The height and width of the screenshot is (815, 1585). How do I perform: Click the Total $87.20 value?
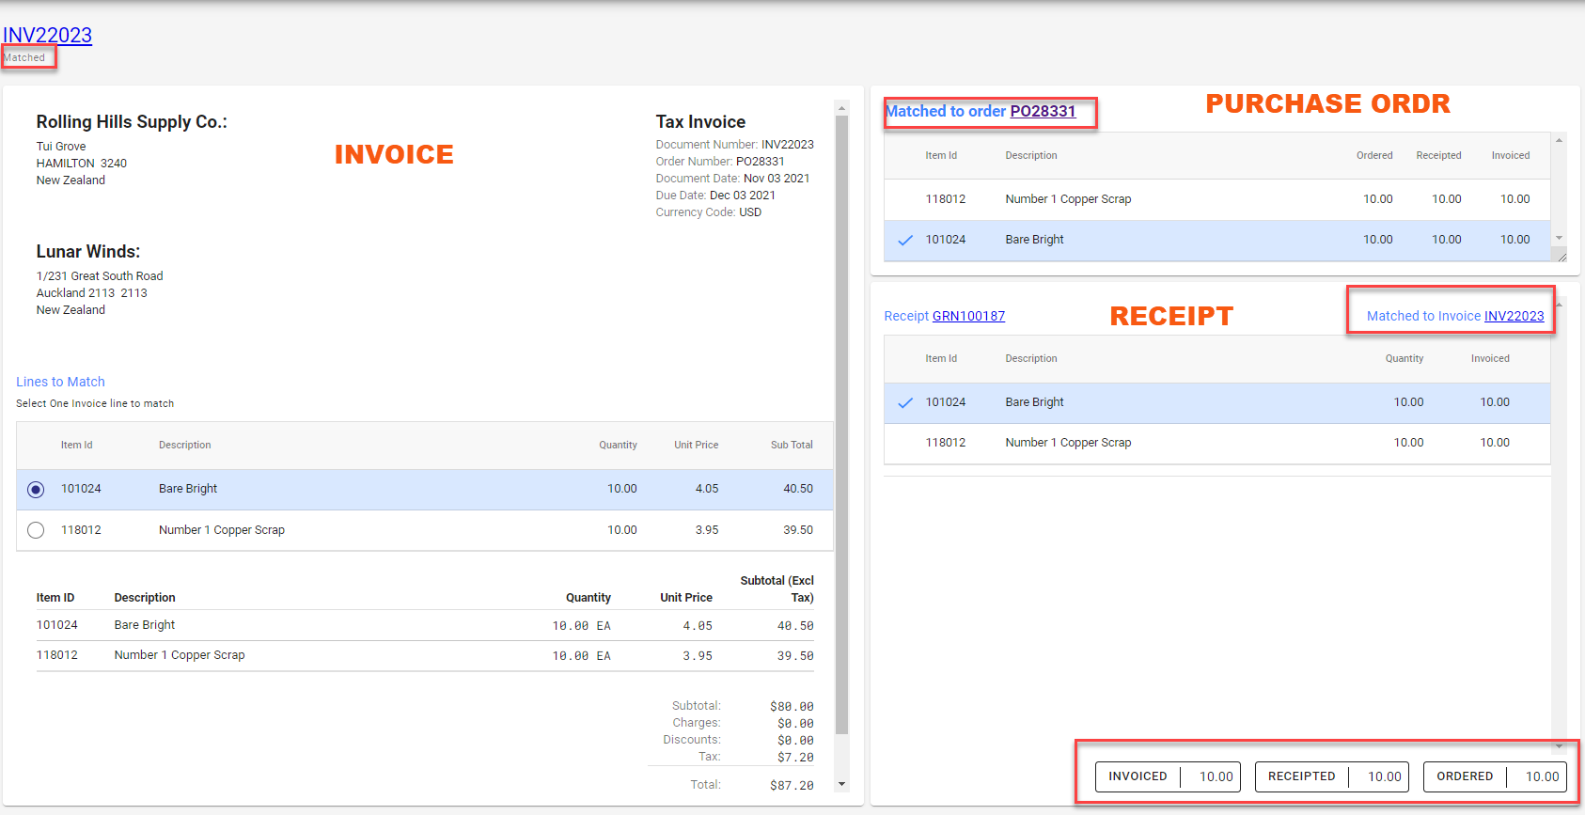point(792,785)
